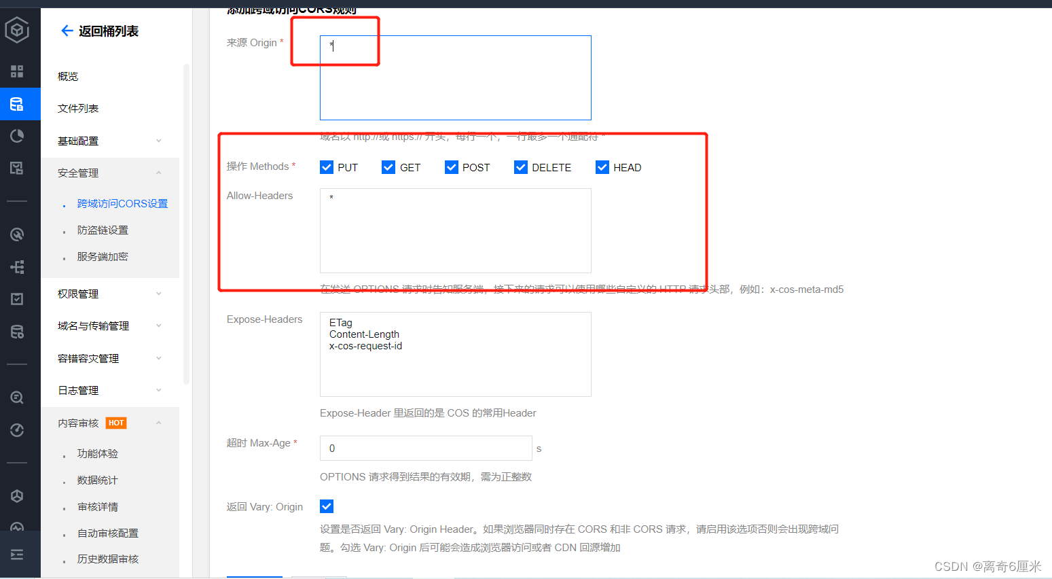This screenshot has width=1052, height=579.
Task: Click the Expose-Header hint text about COS headers
Action: coord(428,413)
